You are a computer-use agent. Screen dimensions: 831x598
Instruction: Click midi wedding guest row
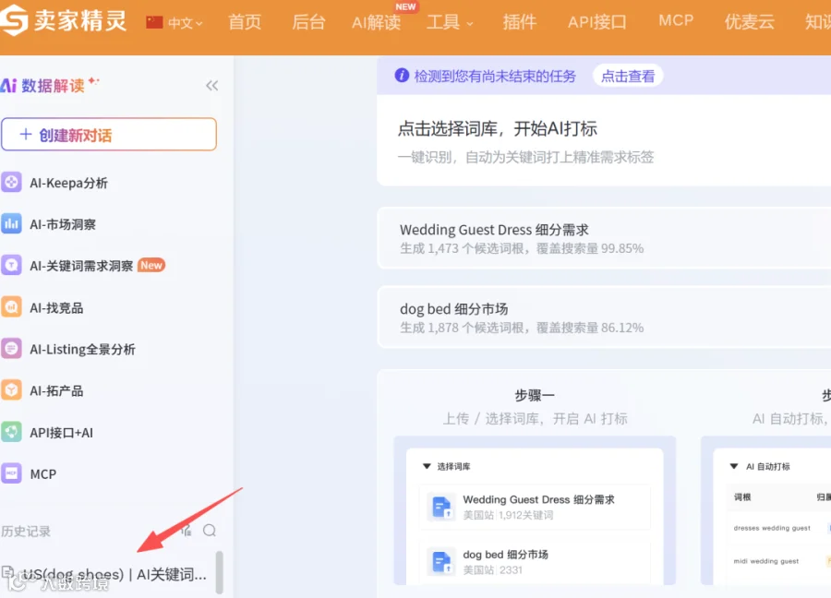(765, 561)
